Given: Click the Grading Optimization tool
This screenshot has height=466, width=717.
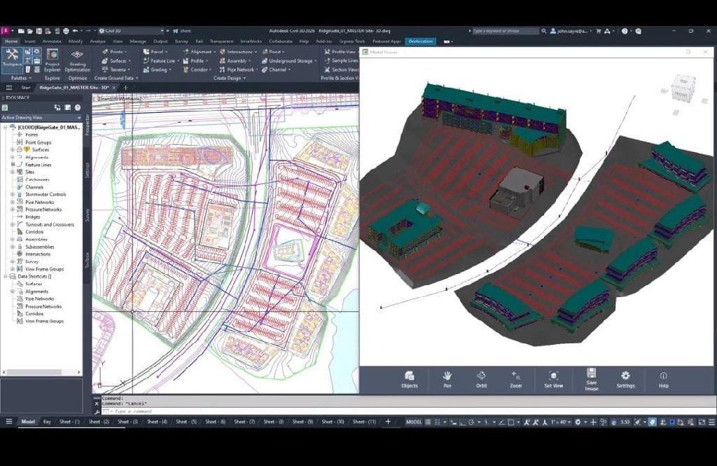Looking at the screenshot, I should 77,60.
